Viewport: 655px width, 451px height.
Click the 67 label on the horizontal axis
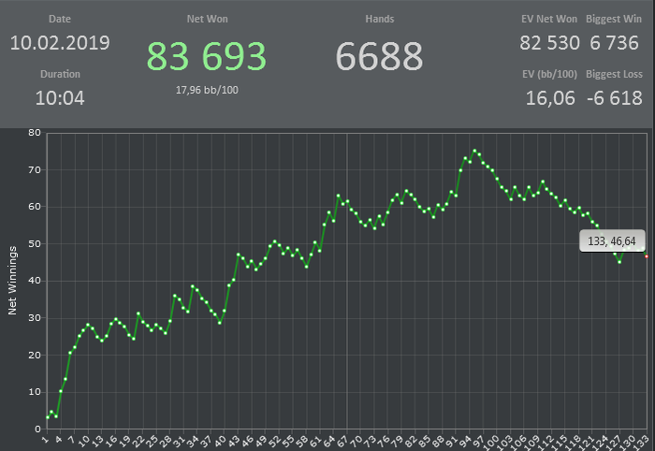pos(342,441)
